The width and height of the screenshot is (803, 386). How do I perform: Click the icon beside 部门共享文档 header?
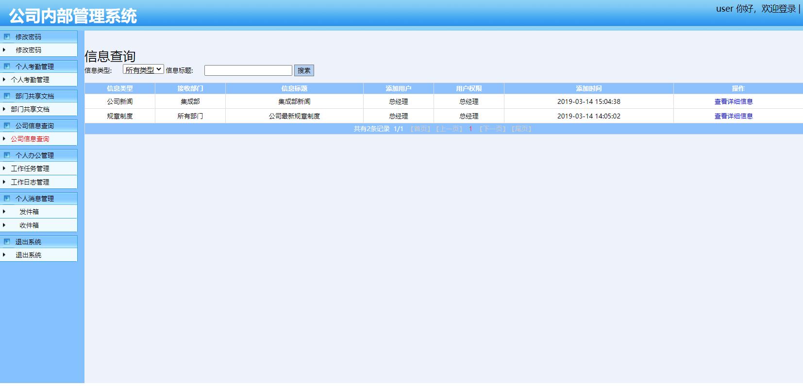7,96
